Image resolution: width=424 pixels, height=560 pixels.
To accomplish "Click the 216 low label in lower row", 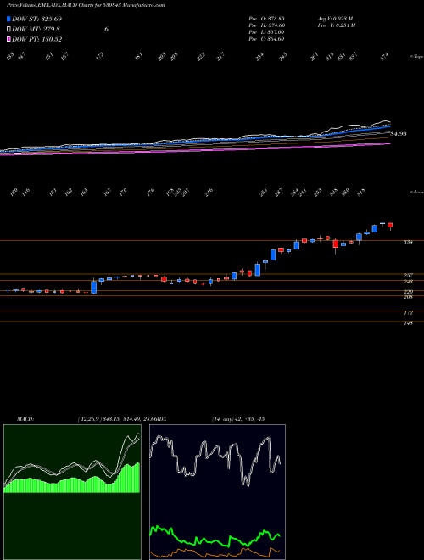I will coord(209,193).
